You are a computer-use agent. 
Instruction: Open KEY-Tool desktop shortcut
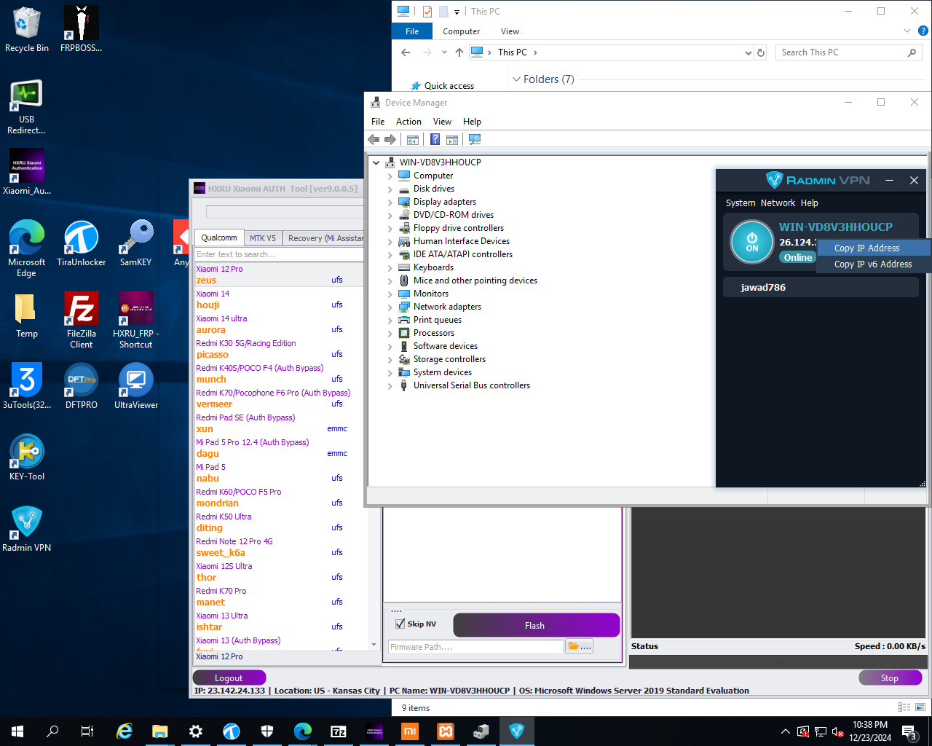27,458
